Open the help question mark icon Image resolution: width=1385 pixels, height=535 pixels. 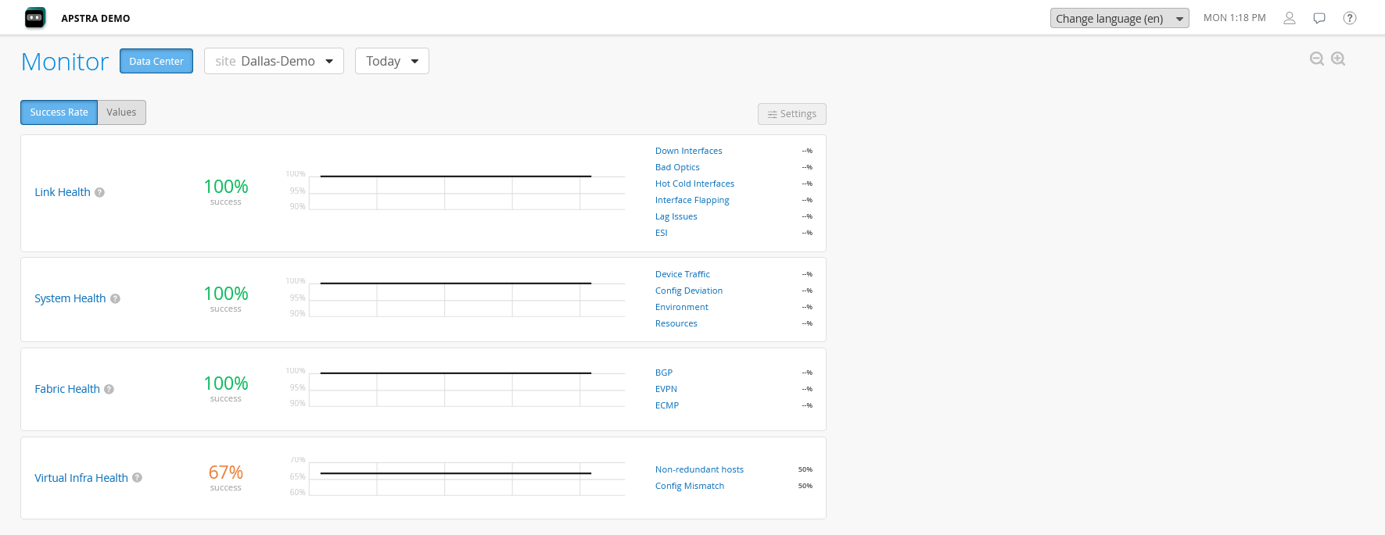1350,18
